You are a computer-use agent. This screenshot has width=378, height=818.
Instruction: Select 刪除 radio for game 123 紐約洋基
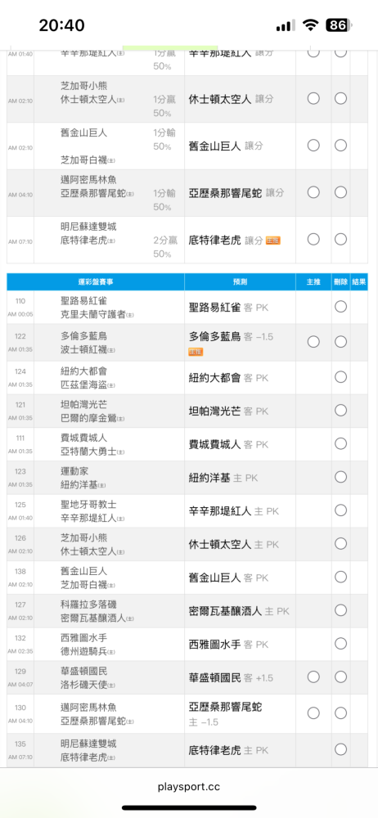click(x=341, y=477)
